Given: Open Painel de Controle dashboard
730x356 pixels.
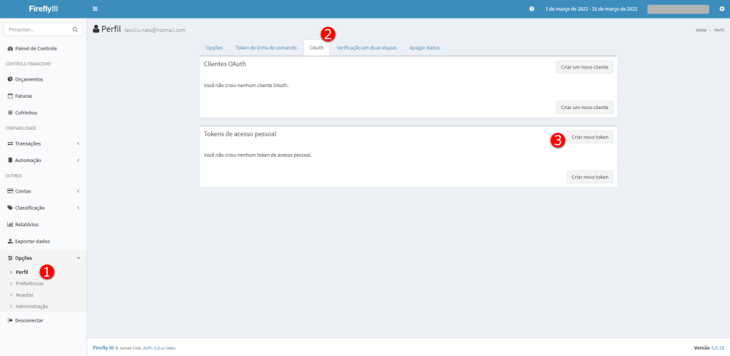Looking at the screenshot, I should tap(36, 49).
